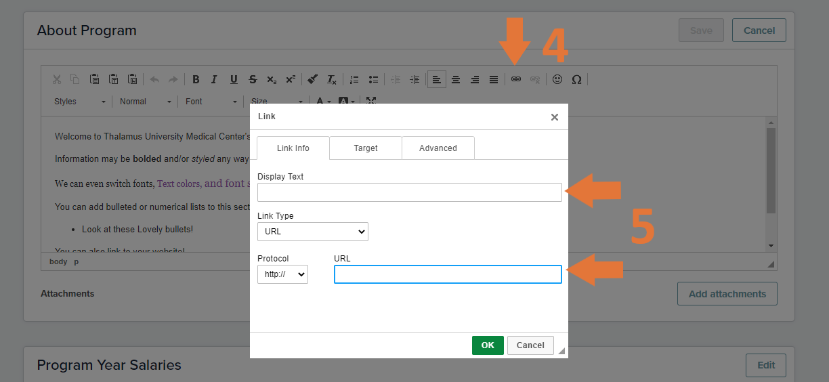Toggle Strikethrough formatting in toolbar

[253, 79]
